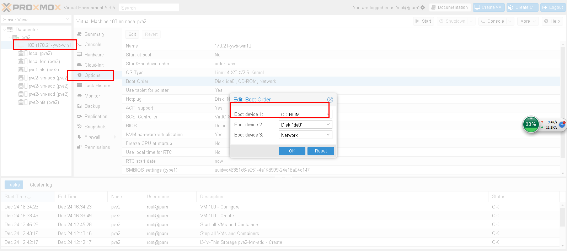567x251 pixels.
Task: Sort by Status column header
Action: 524,196
